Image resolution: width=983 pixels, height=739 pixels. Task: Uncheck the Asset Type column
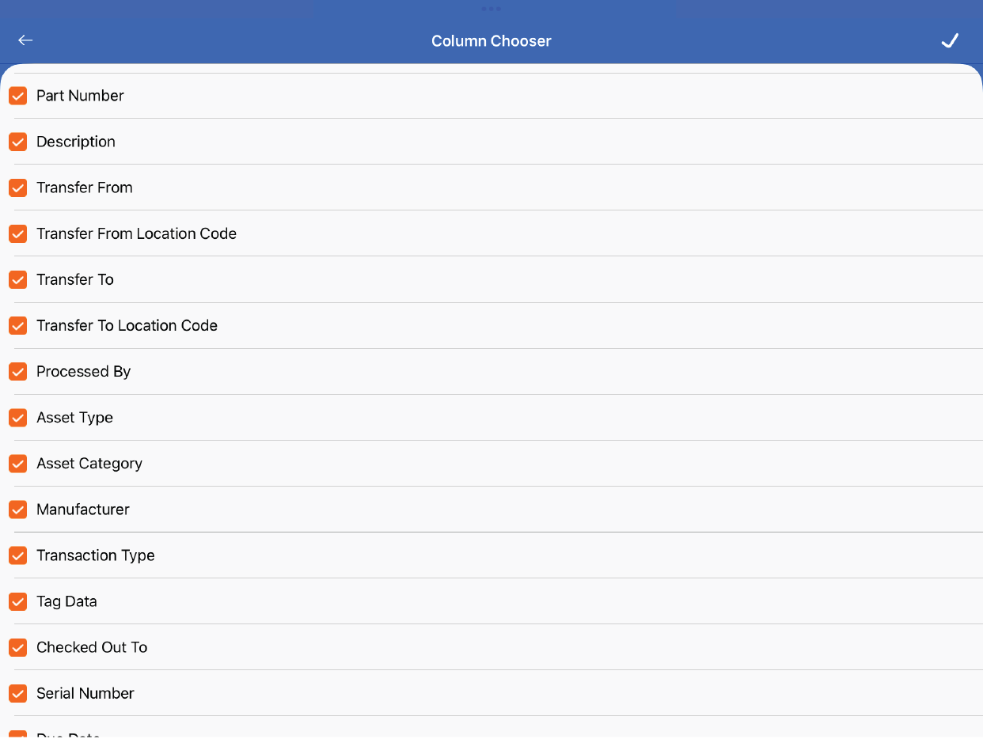coord(17,417)
